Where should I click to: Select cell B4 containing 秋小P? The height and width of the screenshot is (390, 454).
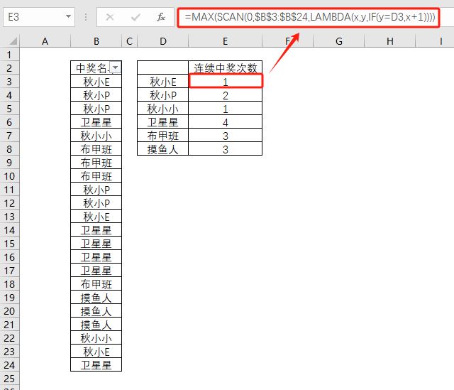96,95
